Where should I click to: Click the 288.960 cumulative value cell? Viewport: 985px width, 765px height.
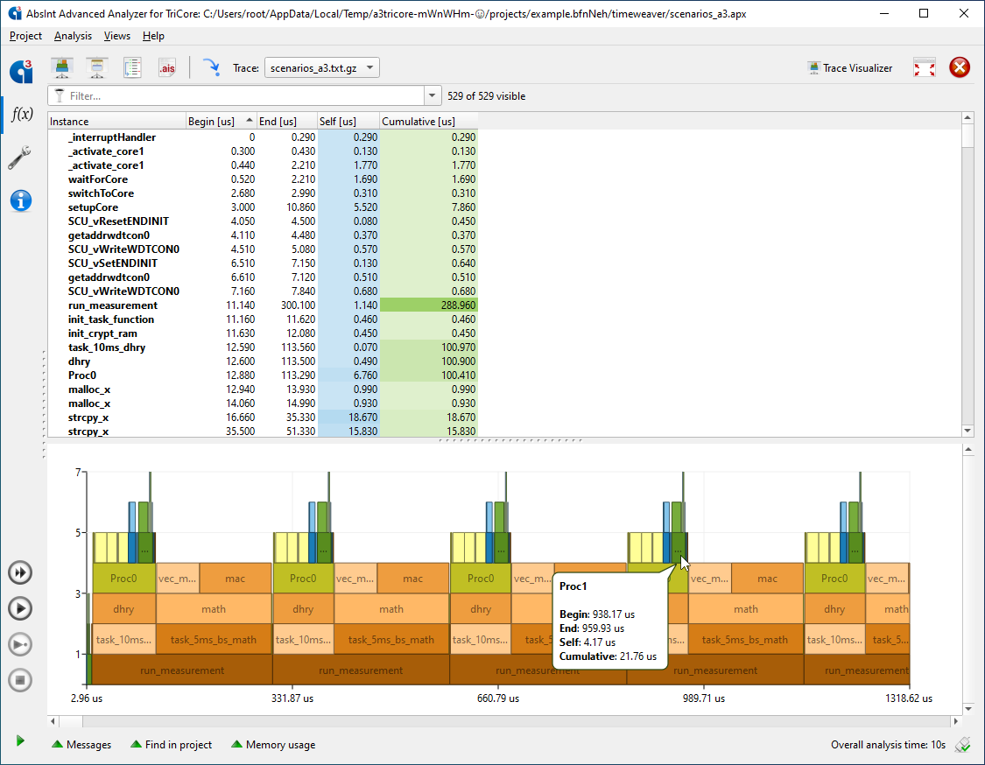[428, 305]
